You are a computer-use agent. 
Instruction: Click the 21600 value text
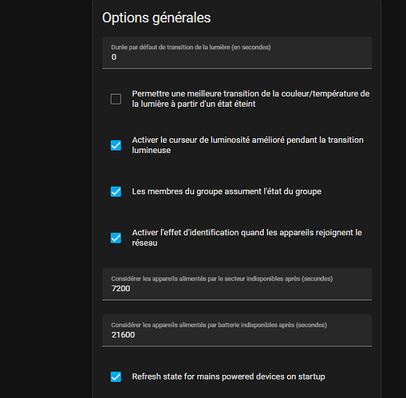(x=123, y=335)
